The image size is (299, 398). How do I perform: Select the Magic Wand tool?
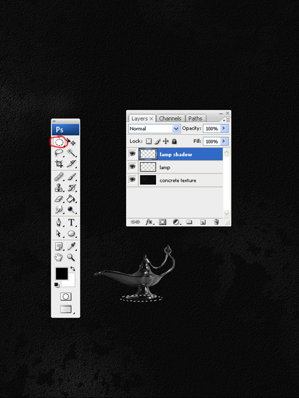72,153
